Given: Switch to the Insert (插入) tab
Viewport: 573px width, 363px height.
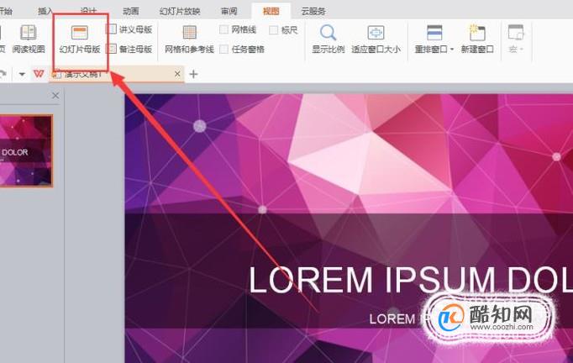Looking at the screenshot, I should (x=45, y=11).
